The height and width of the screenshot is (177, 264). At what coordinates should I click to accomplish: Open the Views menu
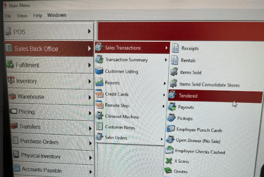pyautogui.click(x=22, y=16)
